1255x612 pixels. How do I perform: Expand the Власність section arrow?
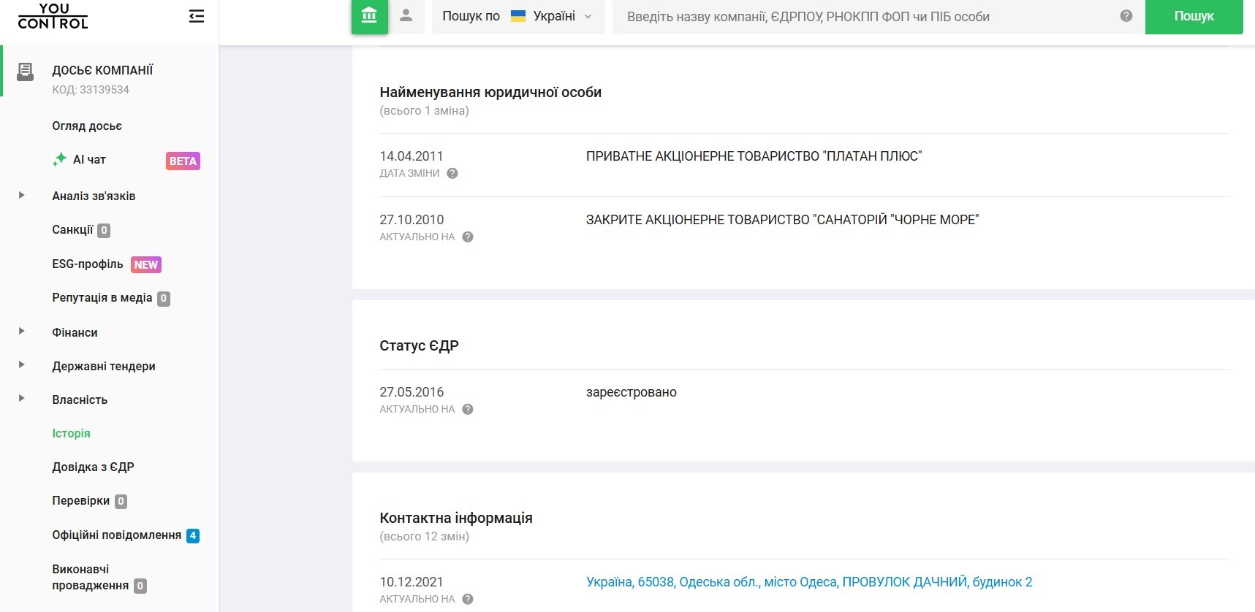(22, 399)
